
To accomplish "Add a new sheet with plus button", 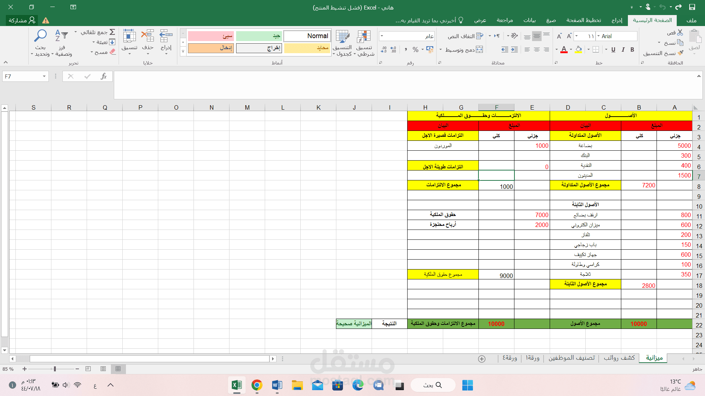I will [482, 359].
